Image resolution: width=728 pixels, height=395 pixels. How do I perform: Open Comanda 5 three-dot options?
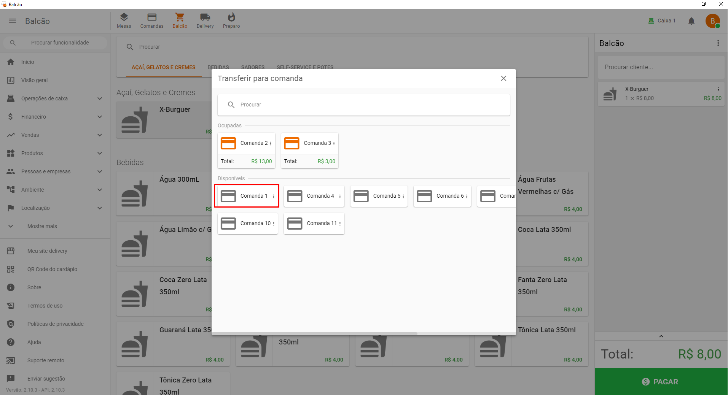coord(403,196)
